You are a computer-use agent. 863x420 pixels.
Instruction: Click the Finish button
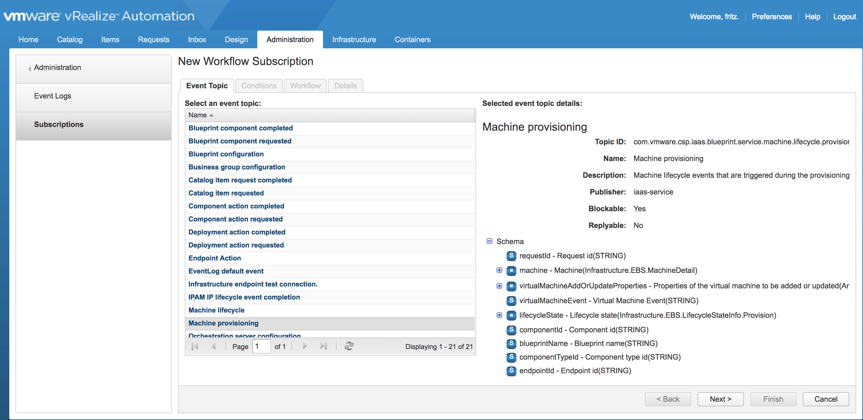tap(773, 399)
